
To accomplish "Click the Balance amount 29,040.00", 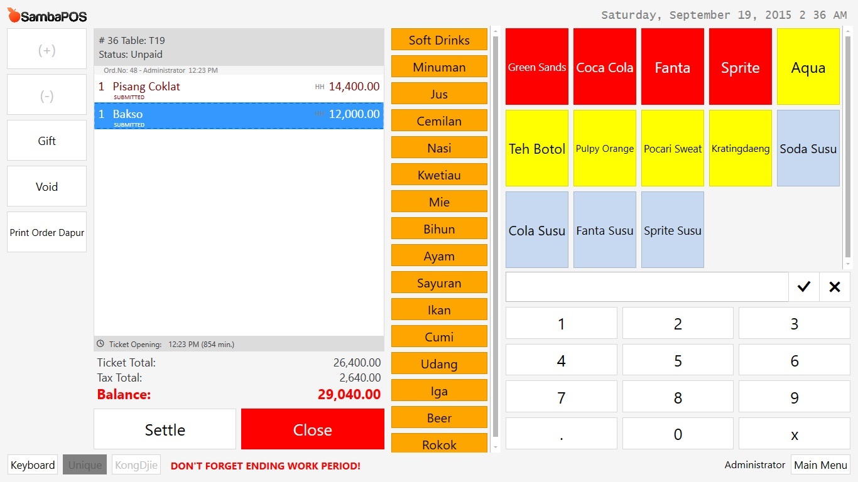I will [349, 394].
